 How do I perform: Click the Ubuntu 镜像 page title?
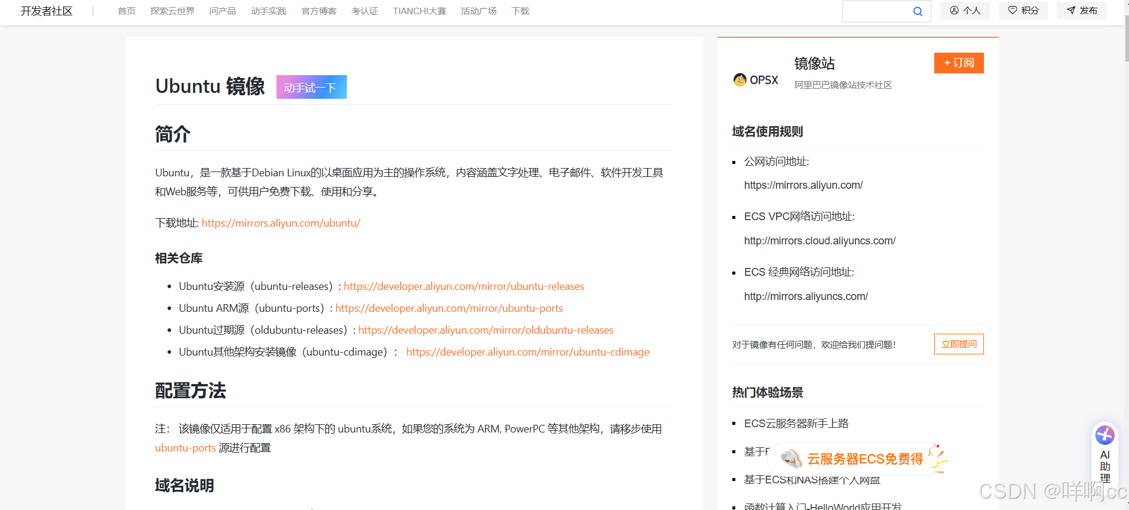tap(210, 86)
